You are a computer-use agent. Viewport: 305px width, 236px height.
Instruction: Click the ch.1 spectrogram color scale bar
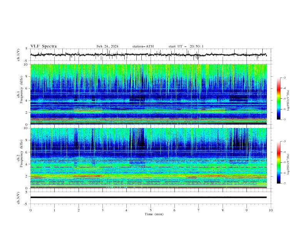click(279, 99)
